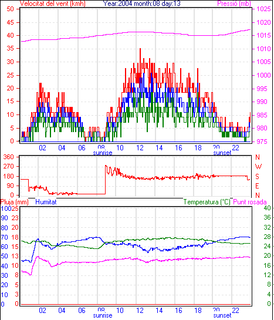
Task: Click the 35 km/h wind gust peak
Action: pyautogui.click(x=140, y=49)
